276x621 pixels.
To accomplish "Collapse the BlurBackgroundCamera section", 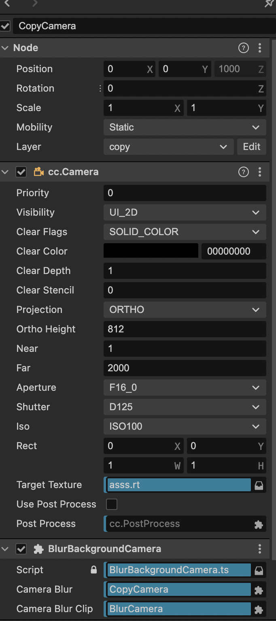I will (x=5, y=549).
